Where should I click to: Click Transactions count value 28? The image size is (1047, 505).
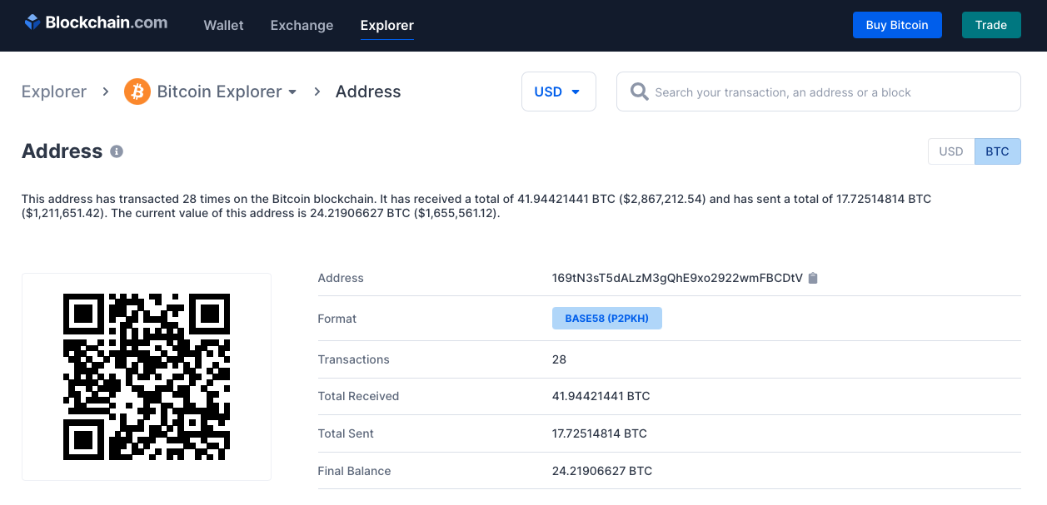click(559, 359)
